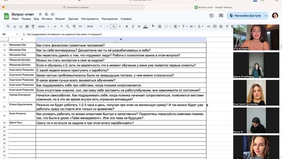Select VITA KOSMAN video thumbnail
The image size is (282, 159).
(x=256, y=37)
